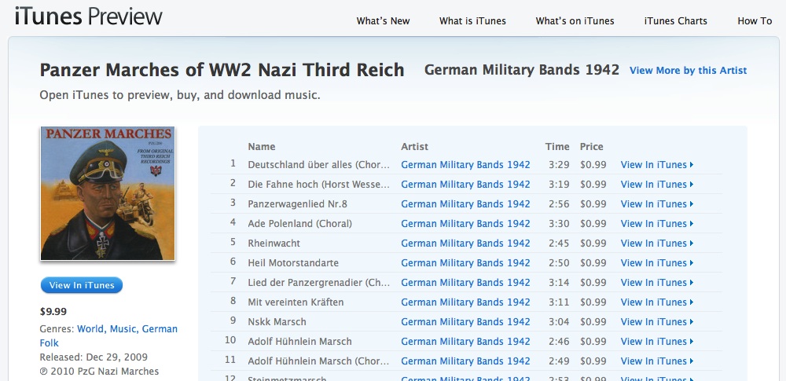Image resolution: width=786 pixels, height=381 pixels.
Task: View Heil Motorstandarte in iTunes
Action: click(x=656, y=263)
